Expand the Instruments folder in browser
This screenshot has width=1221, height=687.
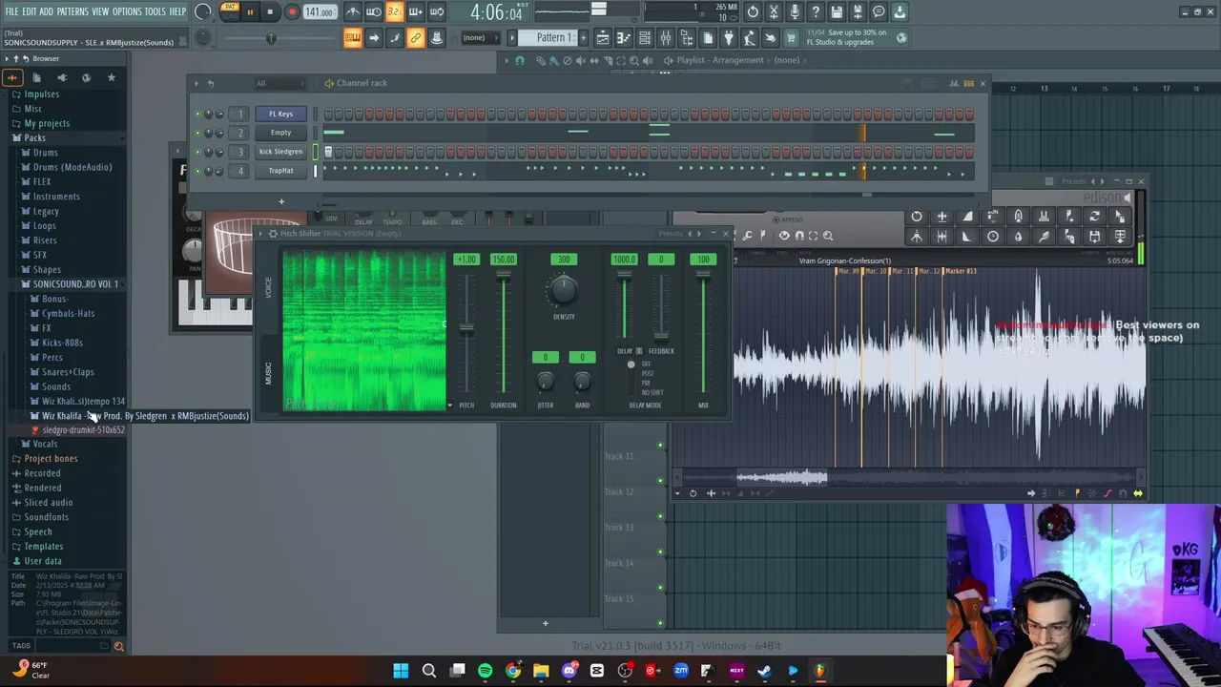pyautogui.click(x=56, y=197)
